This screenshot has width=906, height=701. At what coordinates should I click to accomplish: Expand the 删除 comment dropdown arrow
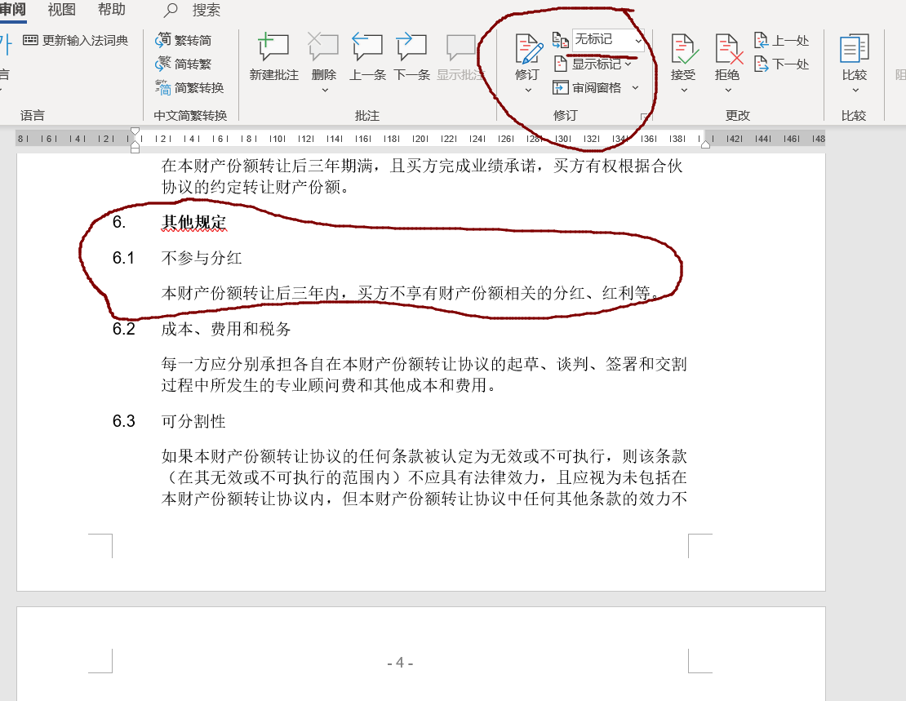click(x=325, y=90)
